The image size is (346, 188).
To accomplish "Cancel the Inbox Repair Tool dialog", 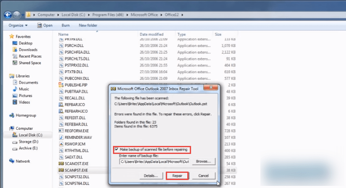I will click(x=203, y=176).
